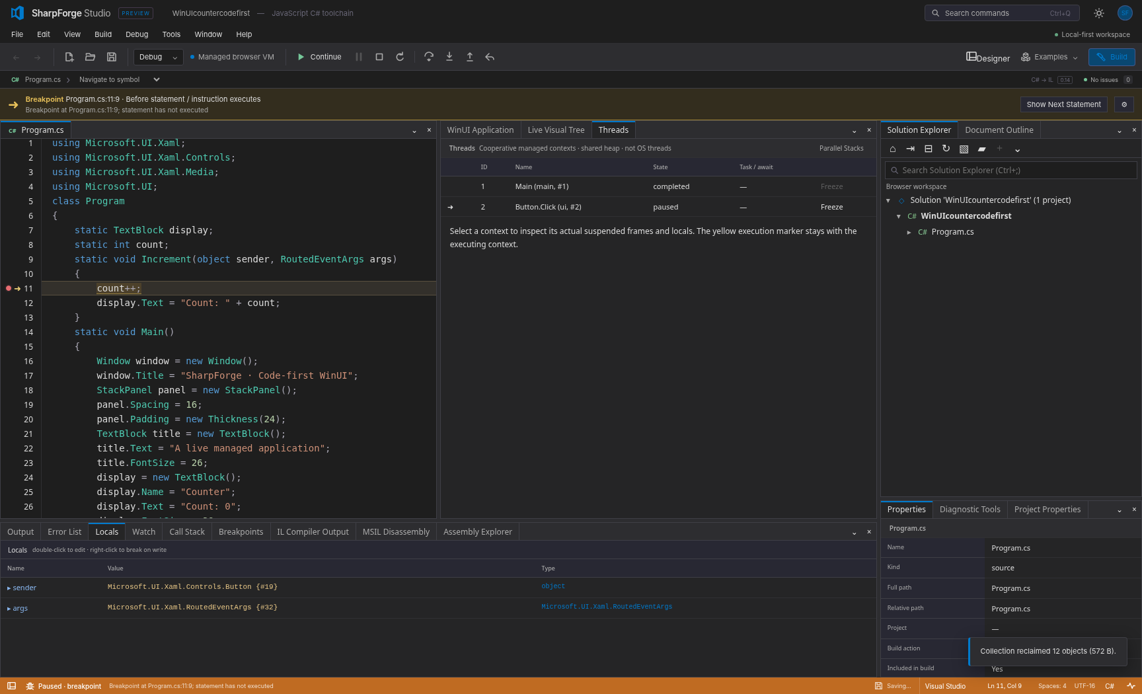Click the sync-arrow icon in Solution Explorer
Screen dimensions: 1142x694
click(911, 149)
